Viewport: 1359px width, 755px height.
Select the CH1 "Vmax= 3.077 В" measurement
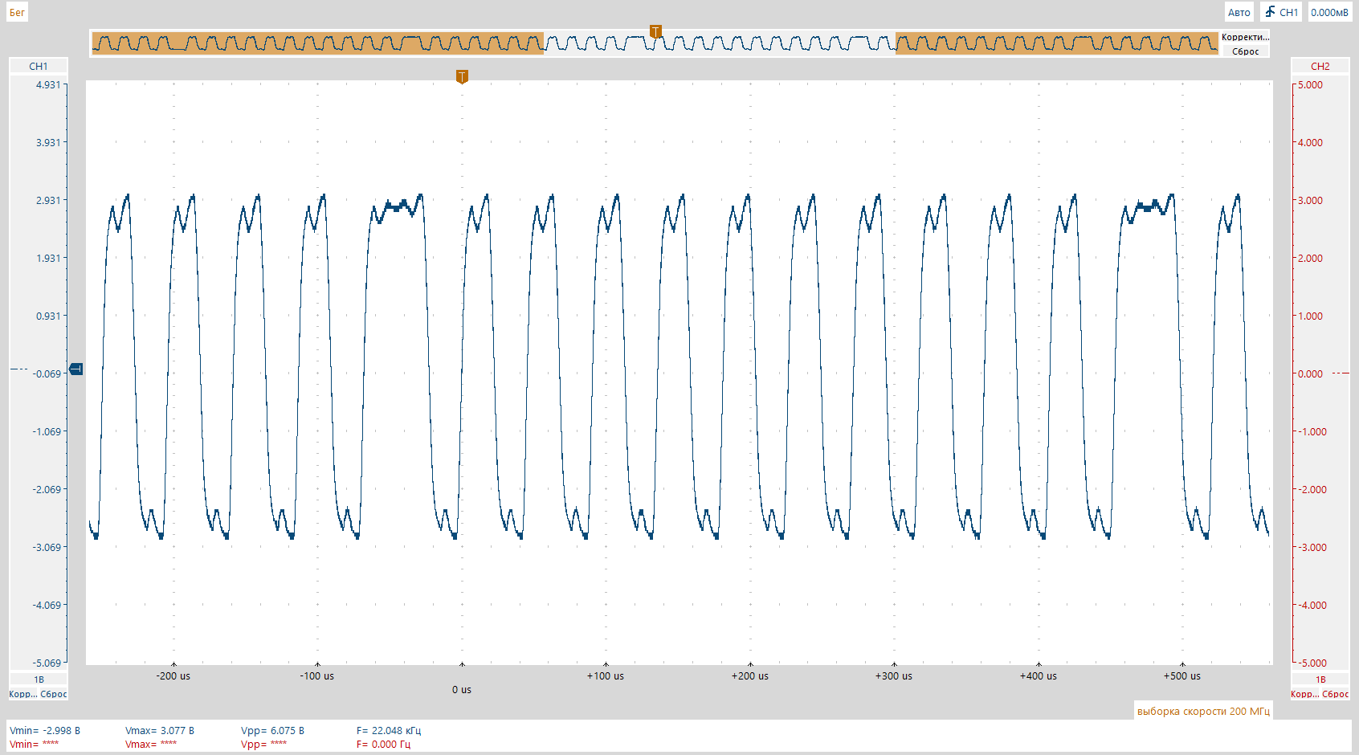[x=160, y=730]
